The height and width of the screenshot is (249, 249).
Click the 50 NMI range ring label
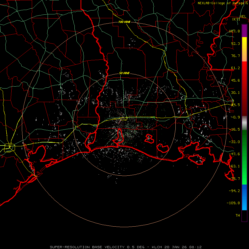click(x=124, y=73)
